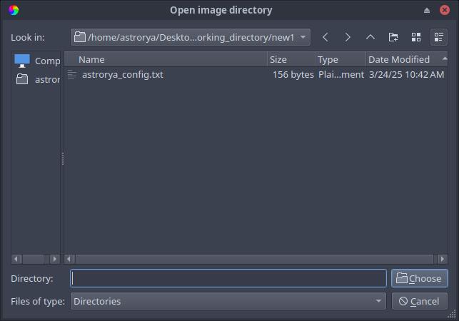Click the file list horizontal scrollbar track

point(254,259)
